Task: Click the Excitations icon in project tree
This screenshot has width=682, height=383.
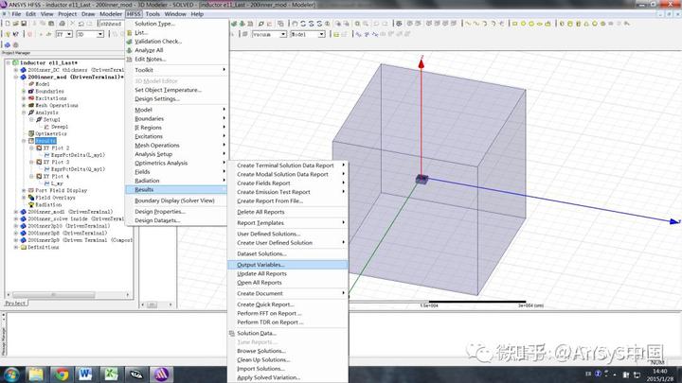Action: point(31,98)
